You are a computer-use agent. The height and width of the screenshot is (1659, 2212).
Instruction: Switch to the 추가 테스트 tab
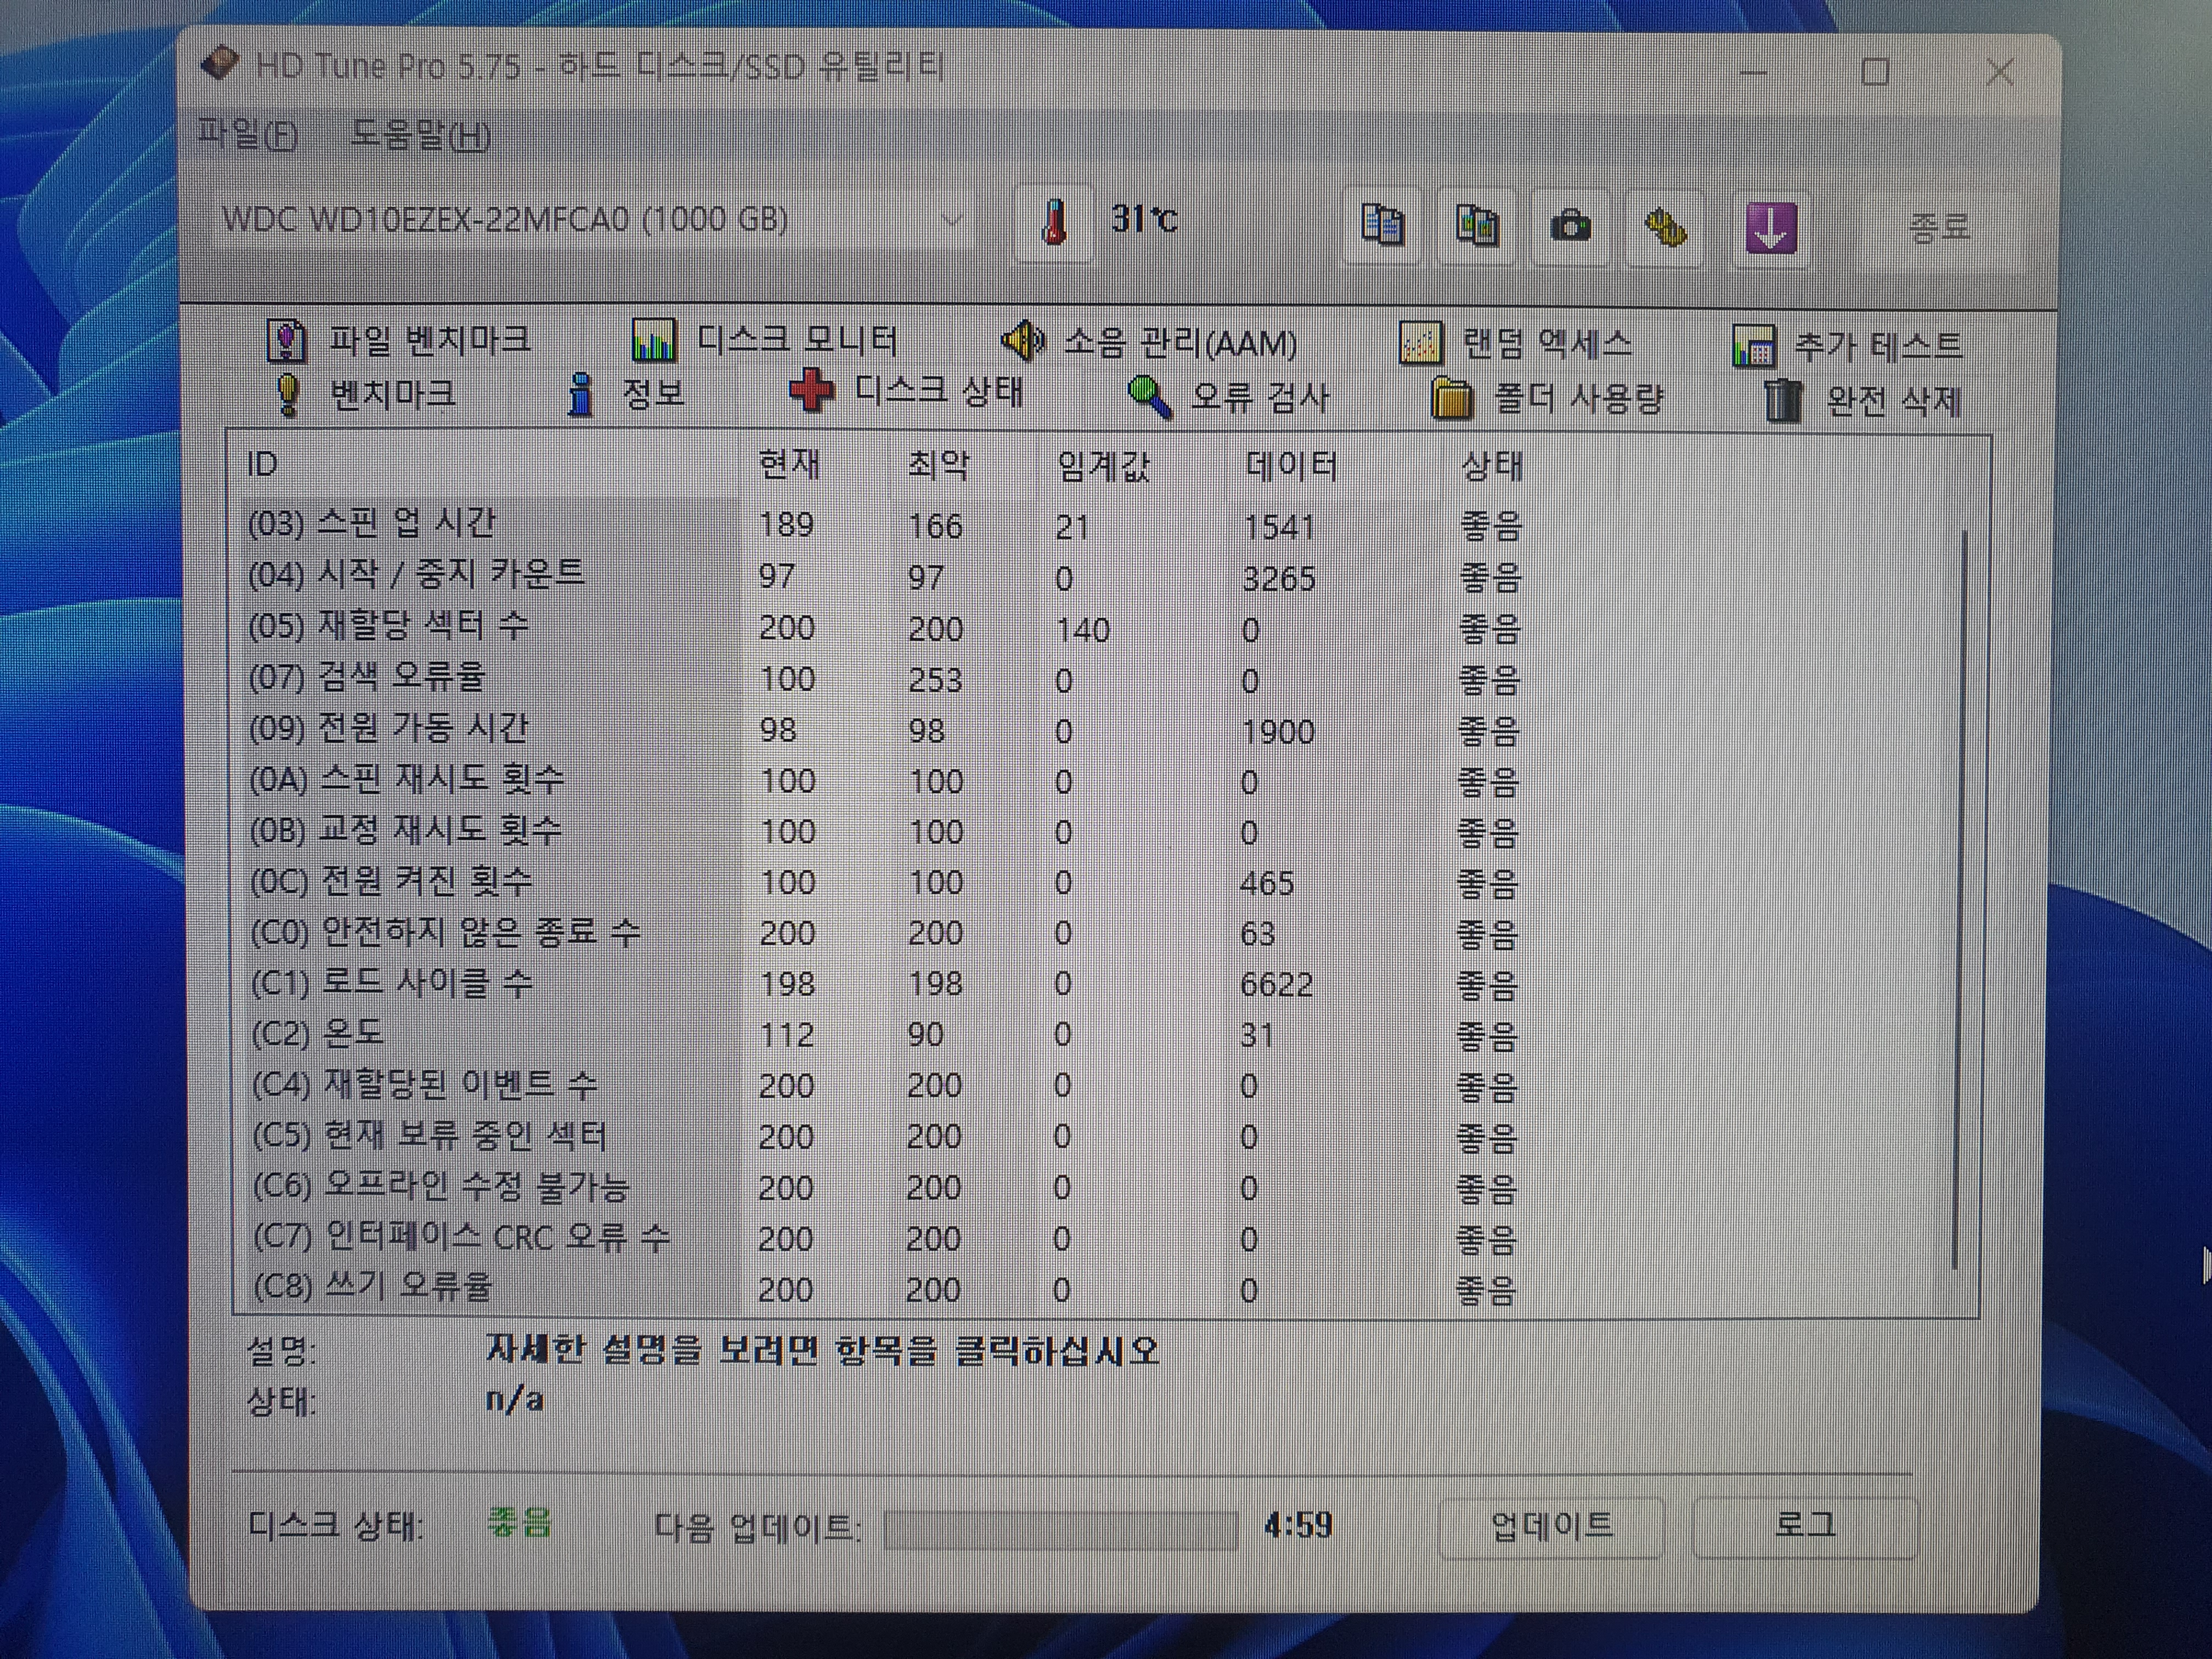pyautogui.click(x=1847, y=346)
